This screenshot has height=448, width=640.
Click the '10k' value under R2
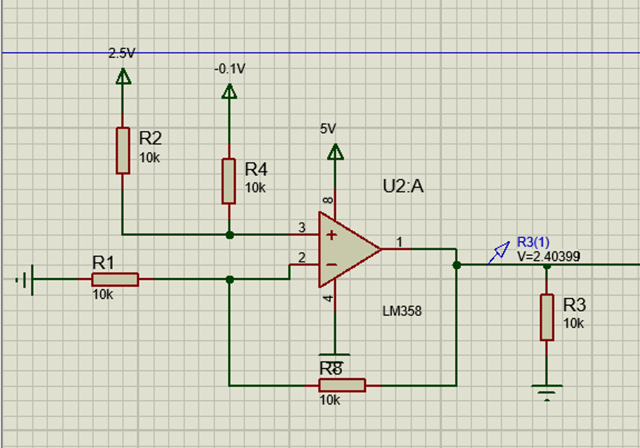(x=149, y=157)
